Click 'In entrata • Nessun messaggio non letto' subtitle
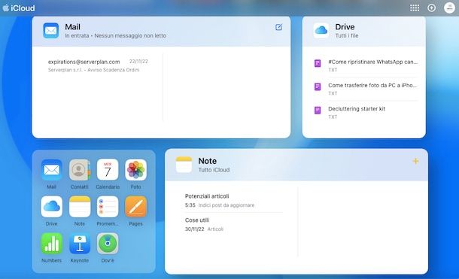 [116, 35]
